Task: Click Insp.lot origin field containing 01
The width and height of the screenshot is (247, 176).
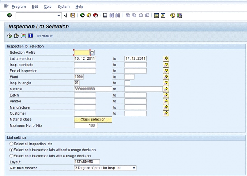Action: [77, 83]
